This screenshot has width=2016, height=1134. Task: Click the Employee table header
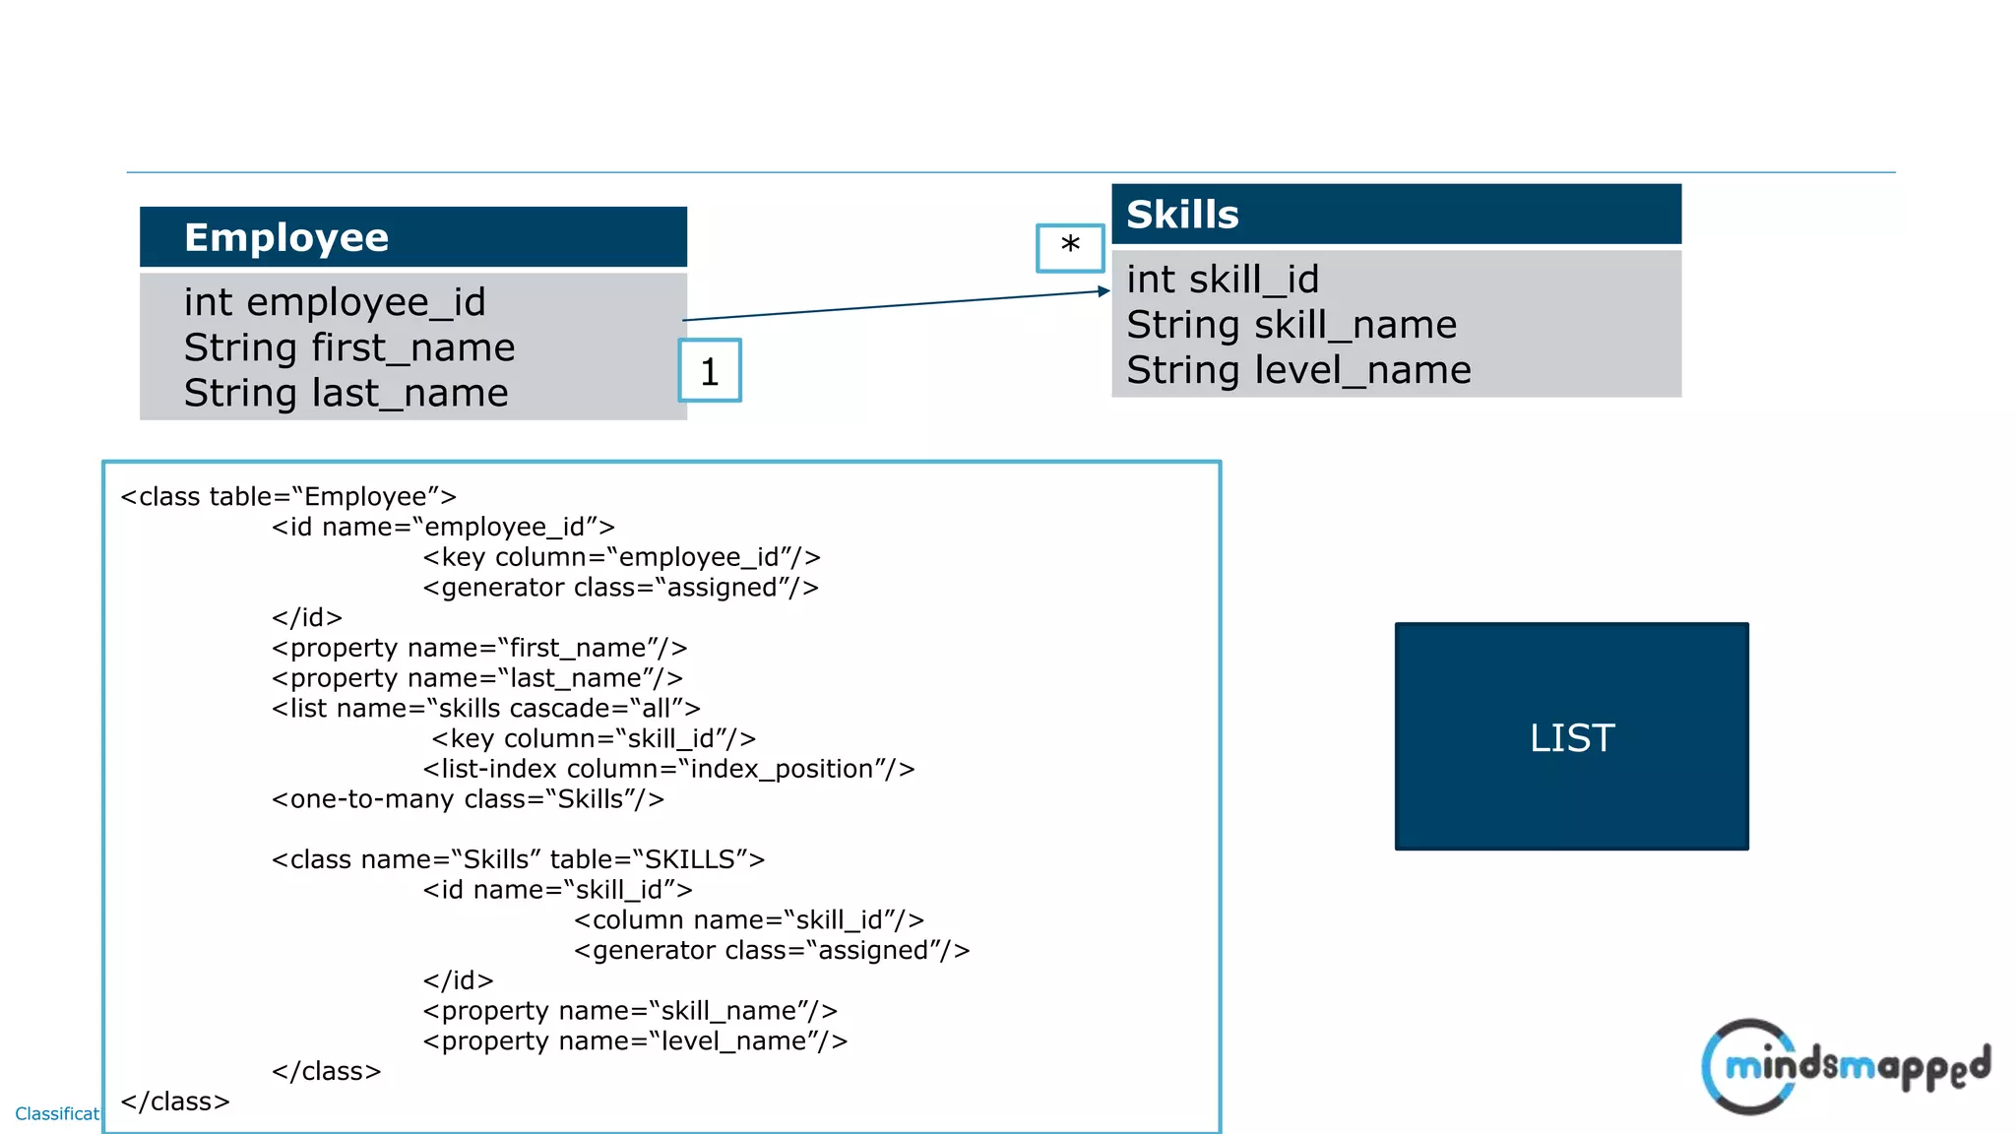413,237
